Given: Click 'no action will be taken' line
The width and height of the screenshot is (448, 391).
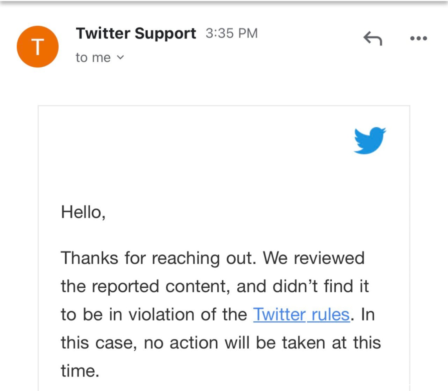Looking at the screenshot, I should point(234,343).
